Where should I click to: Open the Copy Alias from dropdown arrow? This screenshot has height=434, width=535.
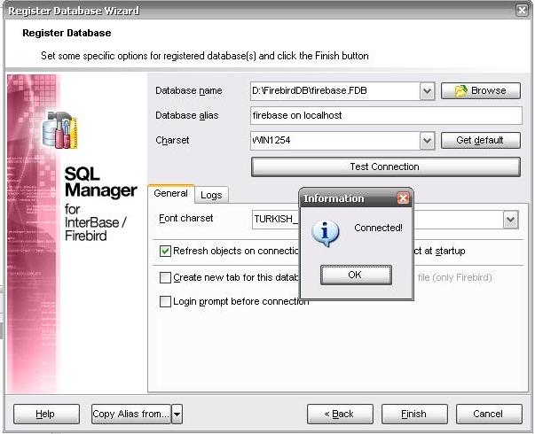tap(177, 414)
